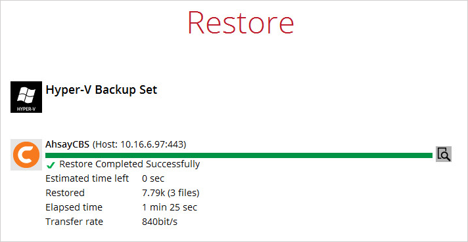The width and height of the screenshot is (468, 242).
Task: Click the Estimated time left label
Action: point(87,178)
